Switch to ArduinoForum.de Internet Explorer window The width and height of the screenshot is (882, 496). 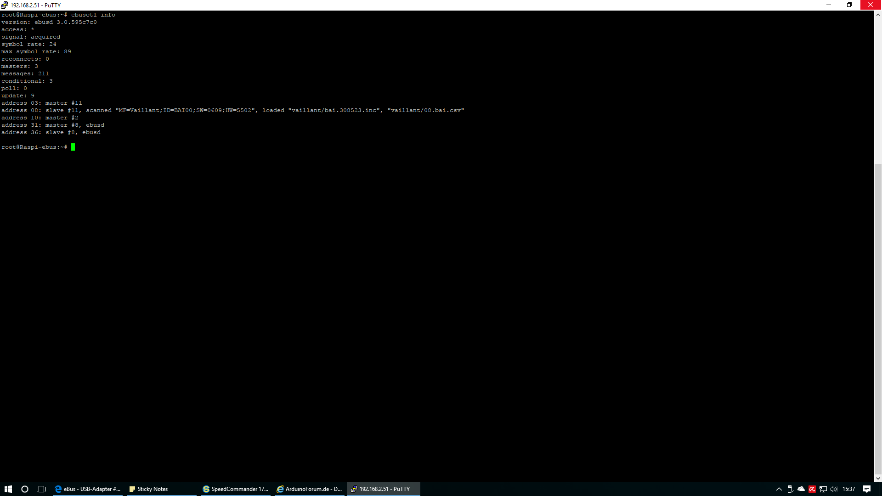(x=309, y=489)
